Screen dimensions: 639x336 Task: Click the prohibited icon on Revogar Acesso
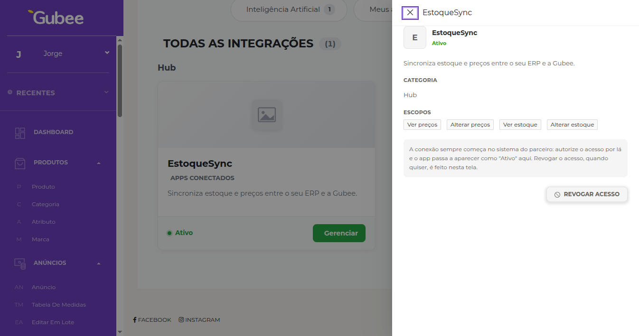pos(557,195)
